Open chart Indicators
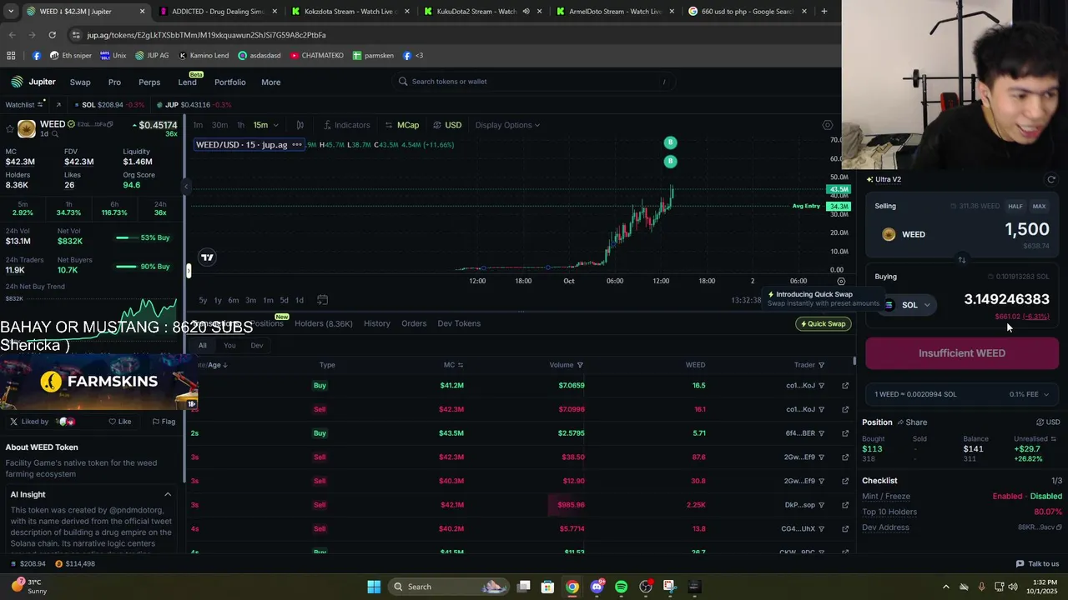The height and width of the screenshot is (600, 1068). 346,125
